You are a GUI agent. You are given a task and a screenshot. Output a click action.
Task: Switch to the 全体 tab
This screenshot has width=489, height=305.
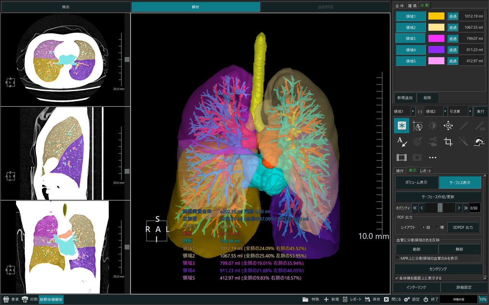point(399,5)
